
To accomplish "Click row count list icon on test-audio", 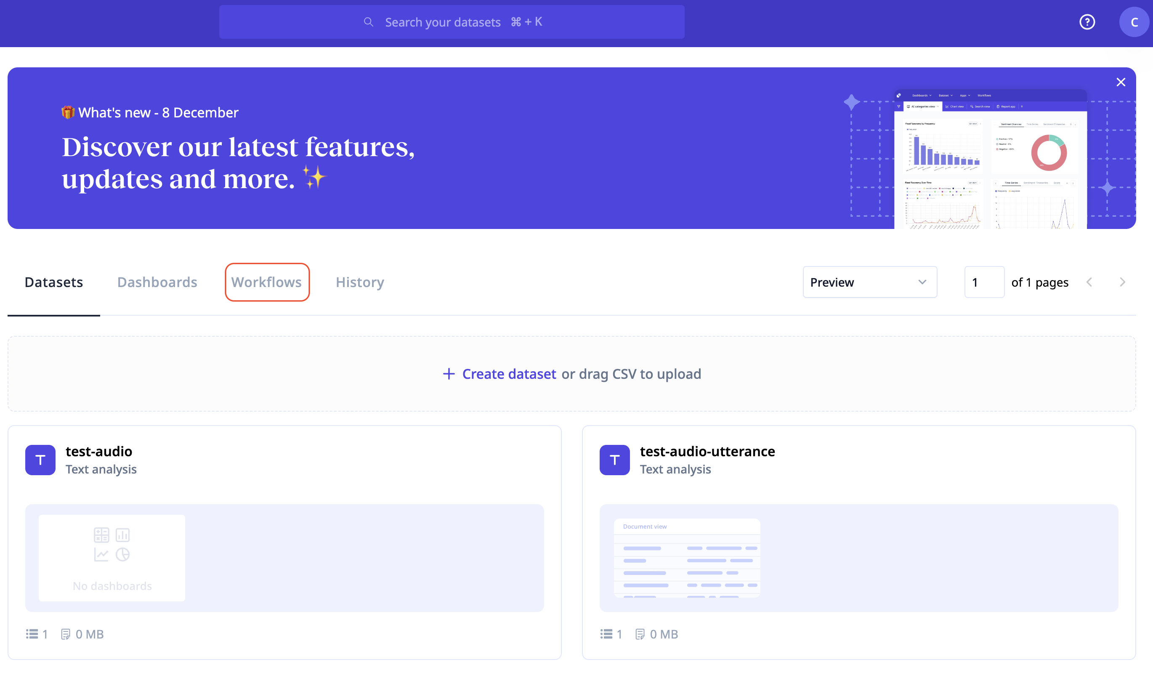I will click(32, 634).
